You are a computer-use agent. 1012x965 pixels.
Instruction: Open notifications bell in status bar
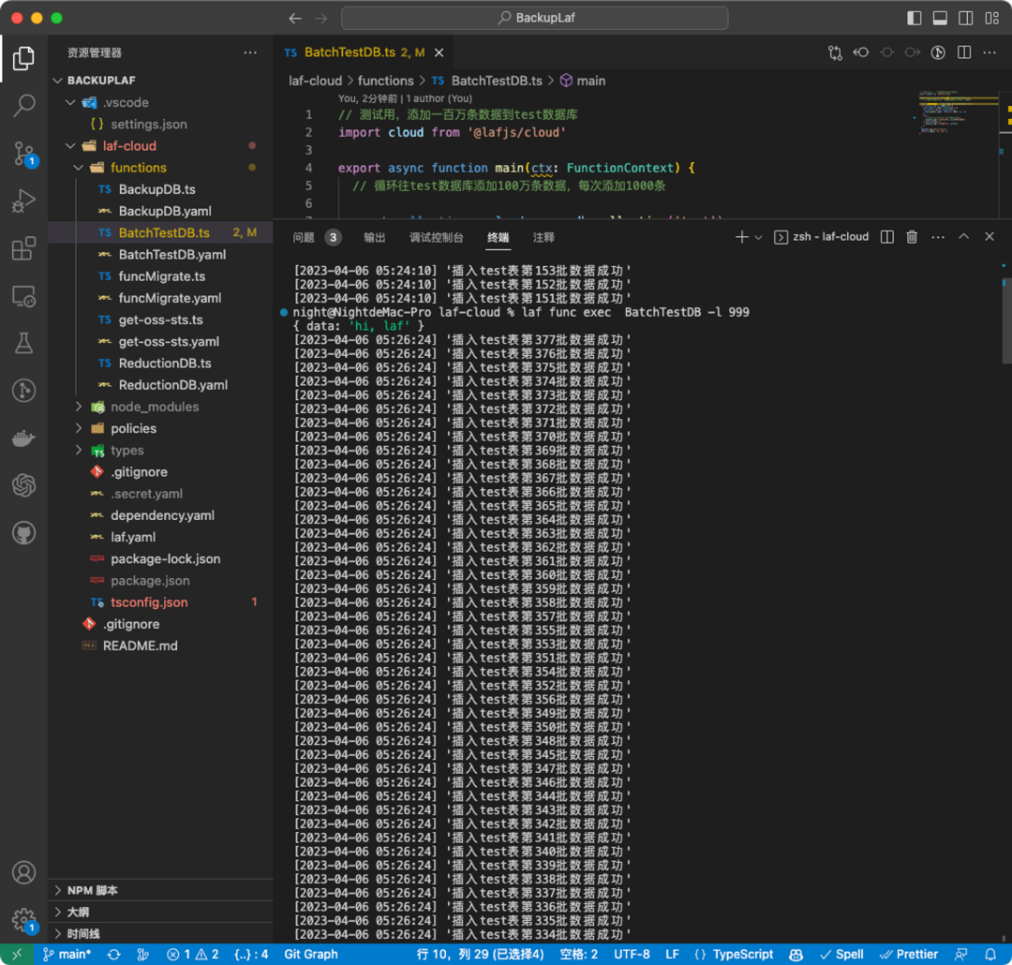(990, 954)
